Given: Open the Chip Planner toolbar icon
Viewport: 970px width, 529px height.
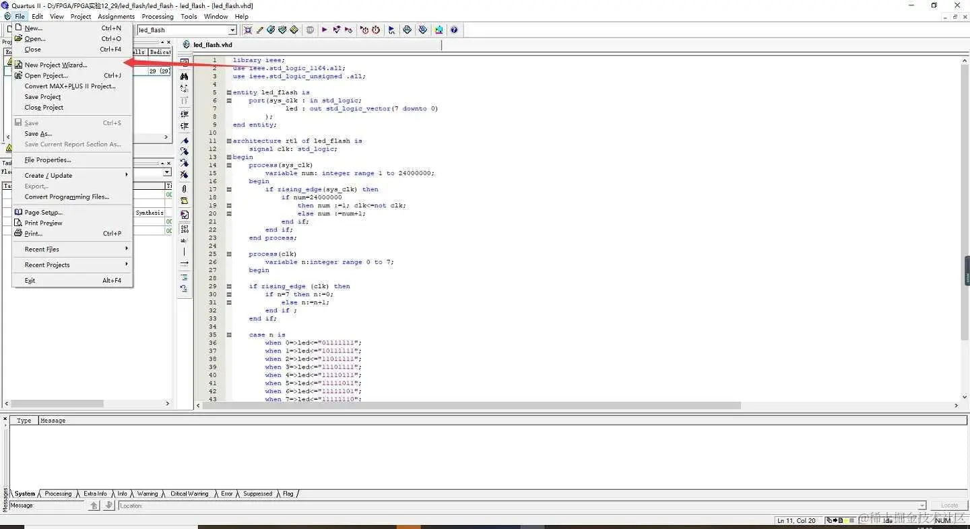Looking at the screenshot, I should click(294, 30).
